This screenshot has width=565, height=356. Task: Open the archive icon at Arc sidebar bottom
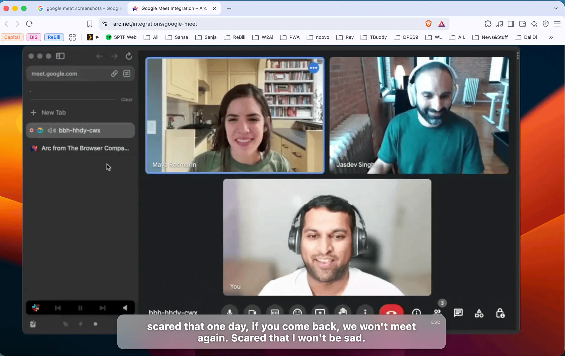click(x=33, y=324)
